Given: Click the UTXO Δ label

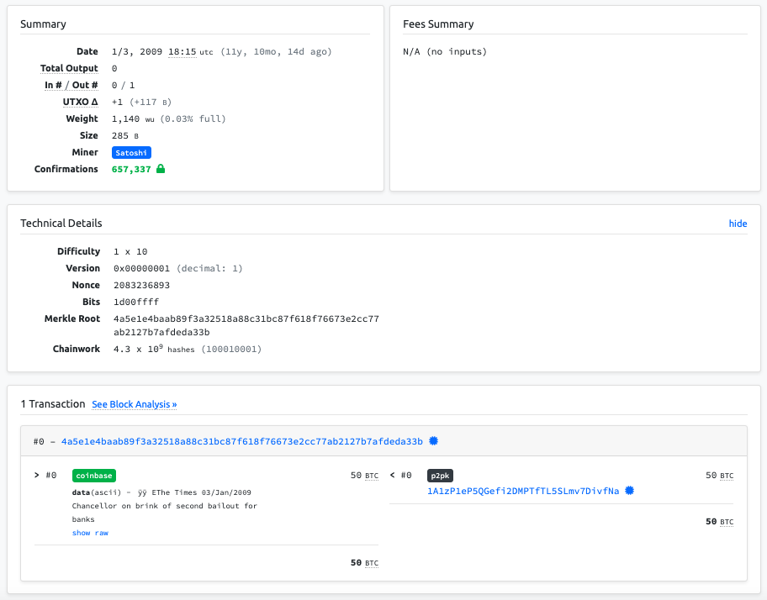Looking at the screenshot, I should point(82,102).
